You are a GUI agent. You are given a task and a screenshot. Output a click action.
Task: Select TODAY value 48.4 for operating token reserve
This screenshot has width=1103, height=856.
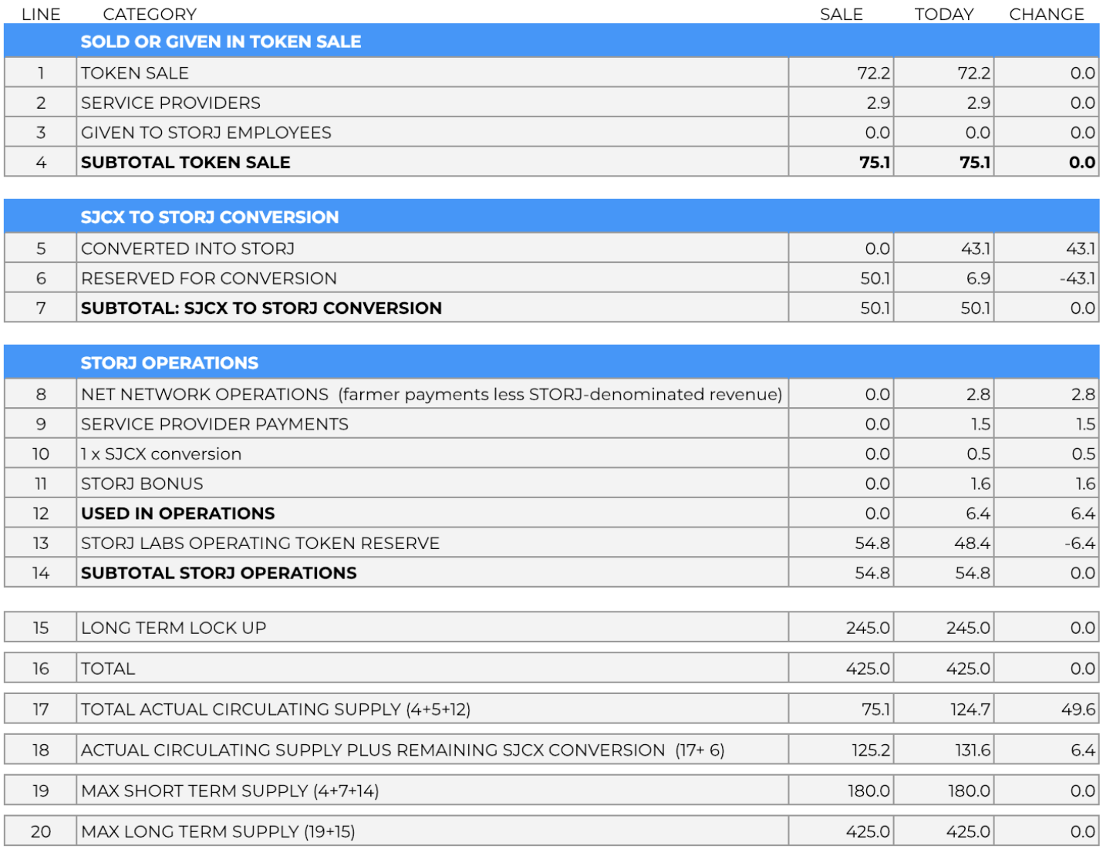pyautogui.click(x=972, y=544)
